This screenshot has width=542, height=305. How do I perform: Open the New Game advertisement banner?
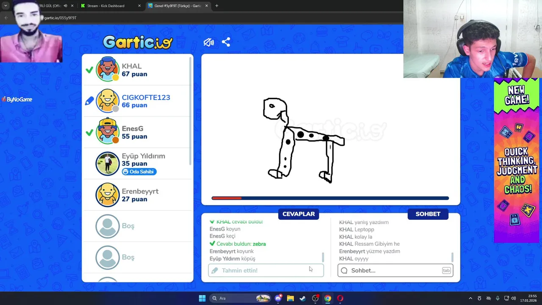[x=517, y=160]
